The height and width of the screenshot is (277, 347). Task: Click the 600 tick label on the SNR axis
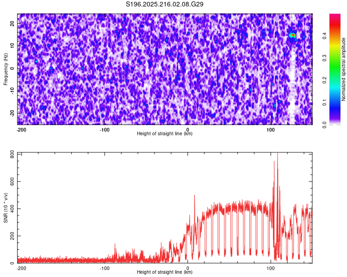12,181
